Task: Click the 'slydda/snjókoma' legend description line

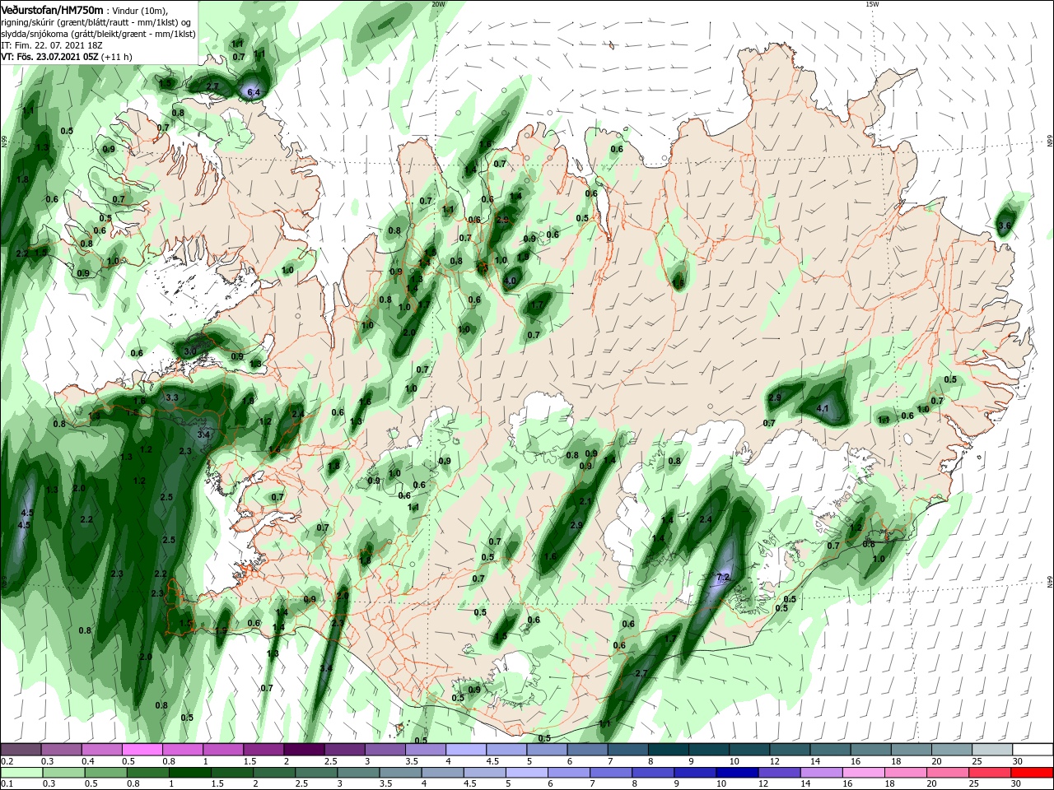Action: (96, 33)
